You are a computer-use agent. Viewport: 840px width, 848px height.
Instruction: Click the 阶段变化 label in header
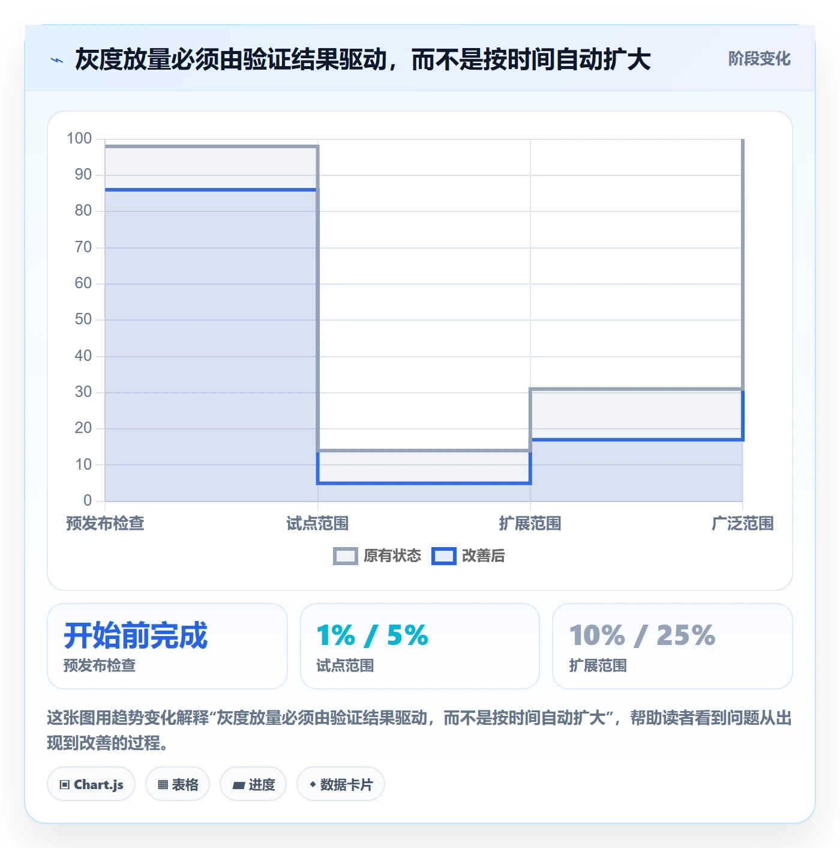[759, 59]
